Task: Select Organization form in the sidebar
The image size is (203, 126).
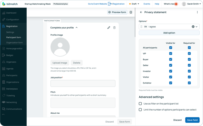Action: (x=14, y=43)
